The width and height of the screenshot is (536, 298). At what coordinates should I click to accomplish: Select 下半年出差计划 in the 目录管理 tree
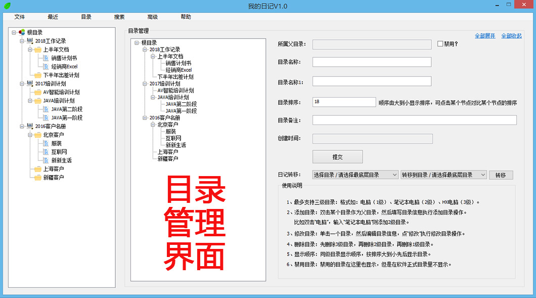pyautogui.click(x=175, y=77)
